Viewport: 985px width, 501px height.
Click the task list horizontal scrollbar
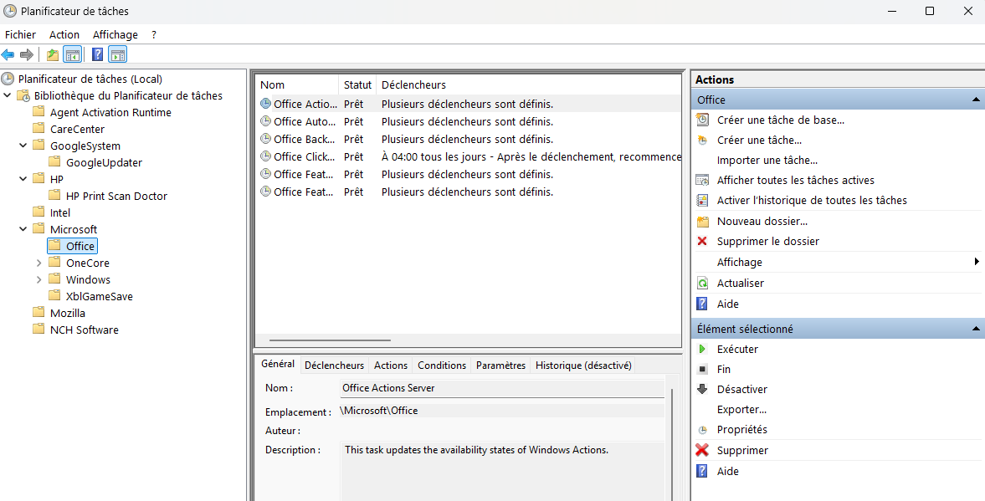coord(330,340)
